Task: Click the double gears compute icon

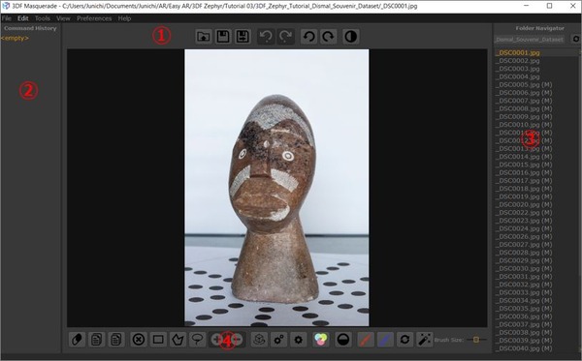Action: (x=278, y=339)
